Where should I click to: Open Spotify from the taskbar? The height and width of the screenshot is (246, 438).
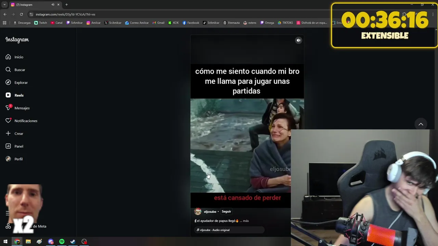(62, 242)
